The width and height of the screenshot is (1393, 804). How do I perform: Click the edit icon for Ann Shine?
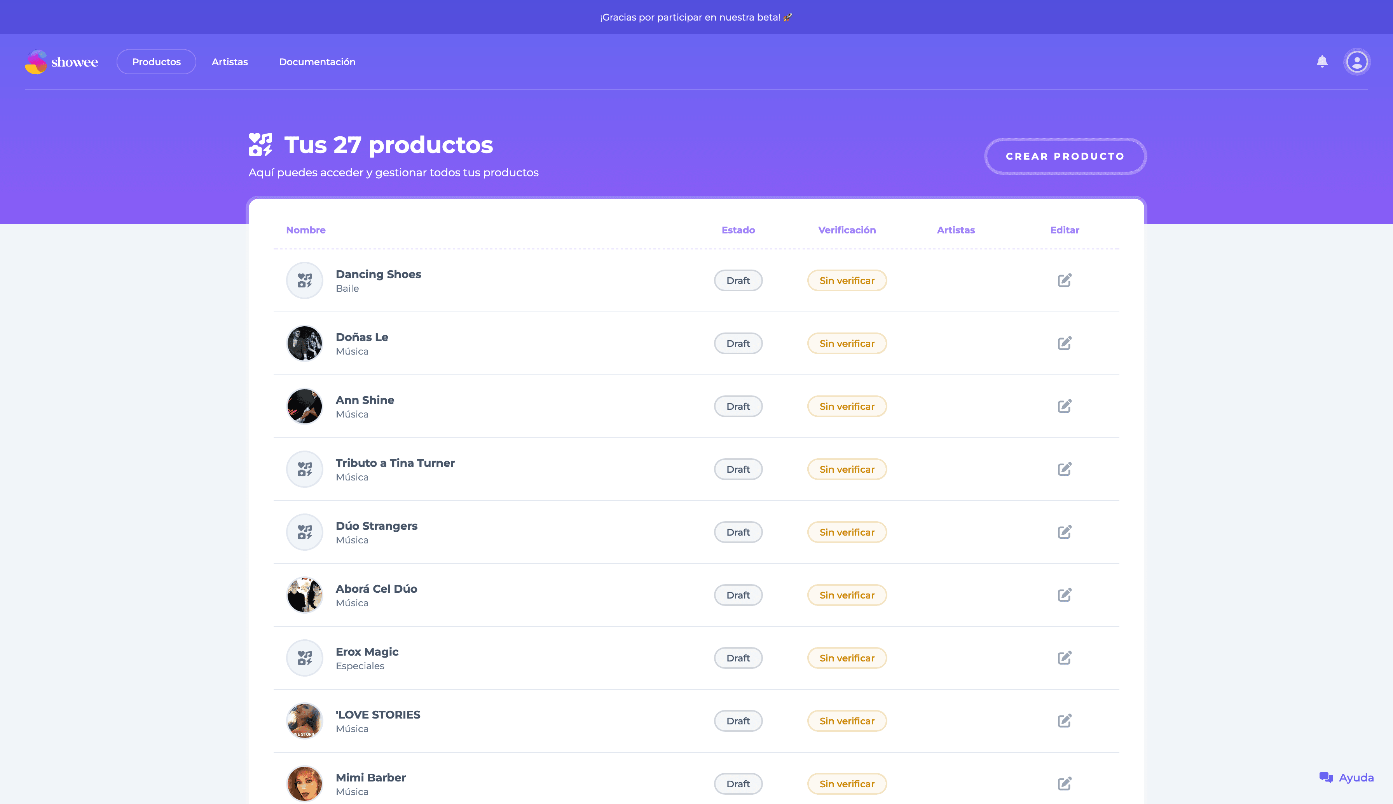tap(1064, 406)
